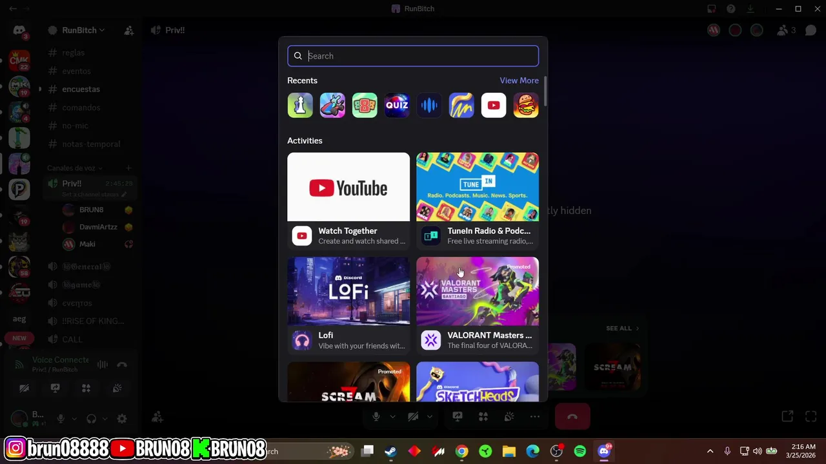Toggle camera in the voice panel
Screen dimensions: 826x464
[x=24, y=389]
